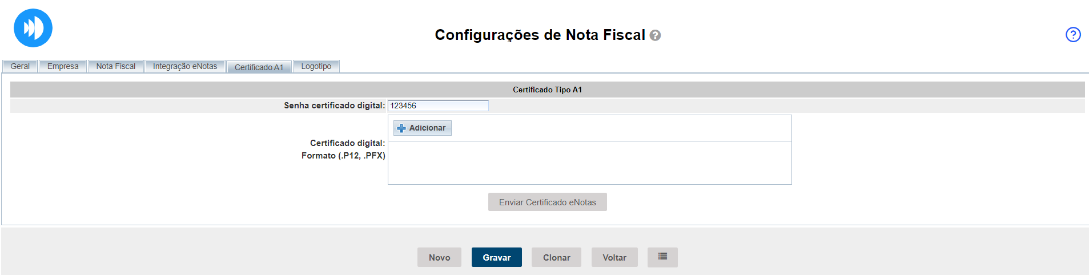
Task: Switch to the Geral tab
Action: [x=20, y=67]
